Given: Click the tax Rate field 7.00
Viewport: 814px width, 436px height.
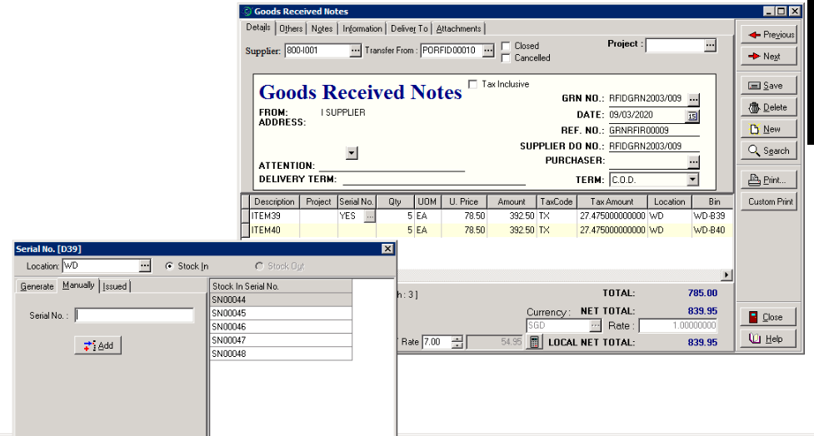Looking at the screenshot, I should click(437, 342).
